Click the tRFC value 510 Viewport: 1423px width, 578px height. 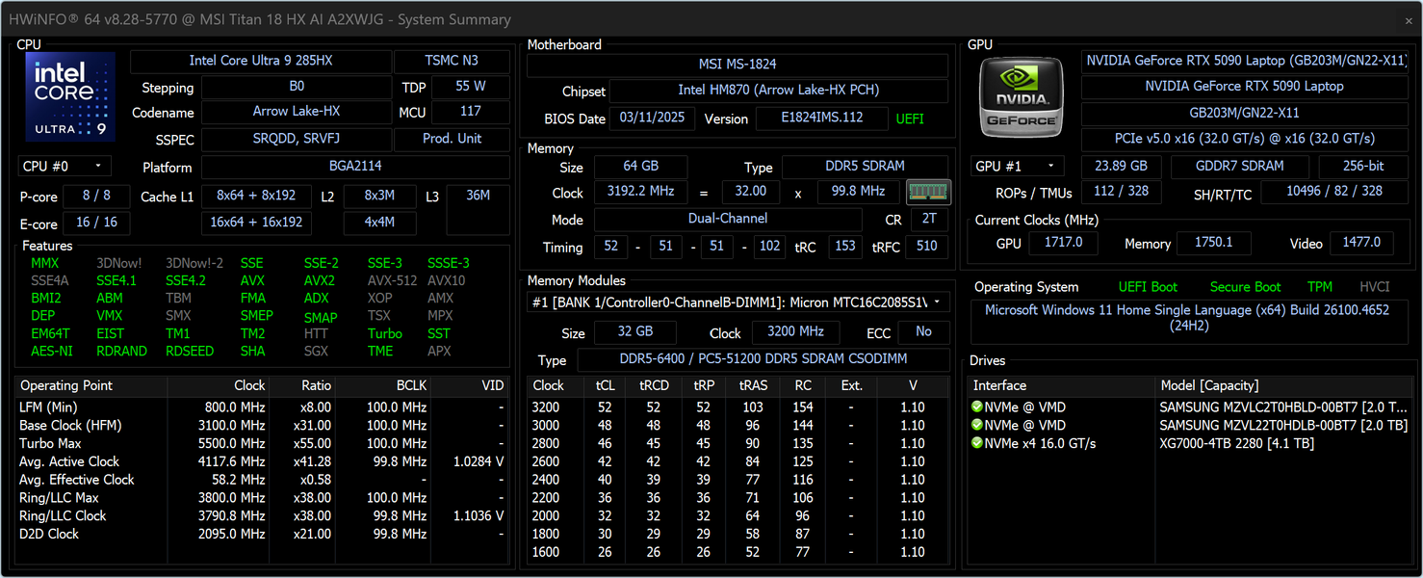pos(927,247)
